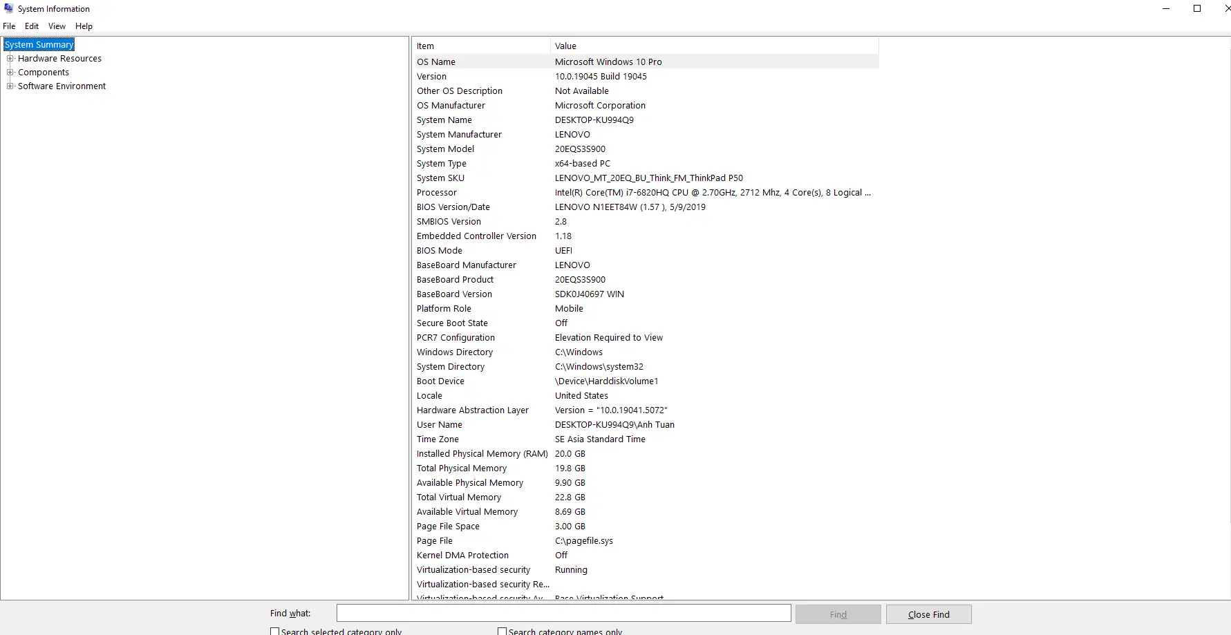Click the Value column header

[x=713, y=46]
